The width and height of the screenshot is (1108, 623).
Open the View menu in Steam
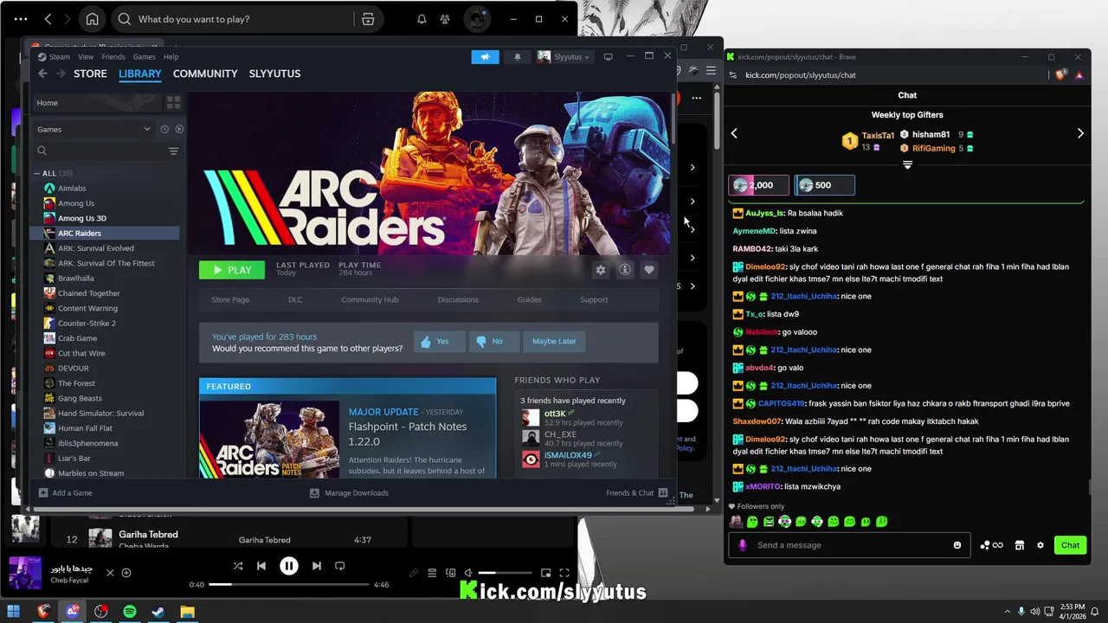tap(86, 57)
